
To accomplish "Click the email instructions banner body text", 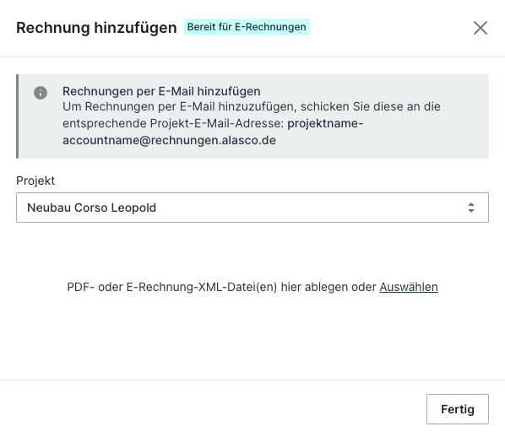I will click(x=251, y=123).
